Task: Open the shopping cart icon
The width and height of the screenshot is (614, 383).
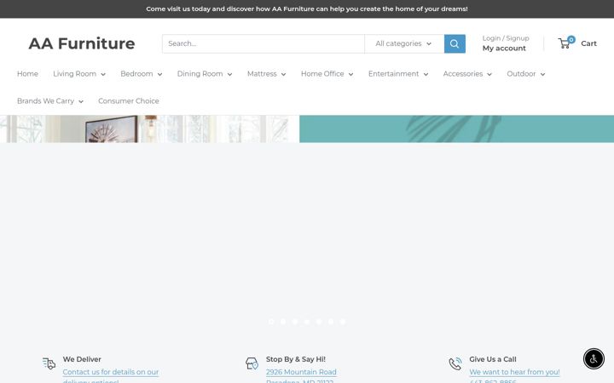Action: point(566,43)
